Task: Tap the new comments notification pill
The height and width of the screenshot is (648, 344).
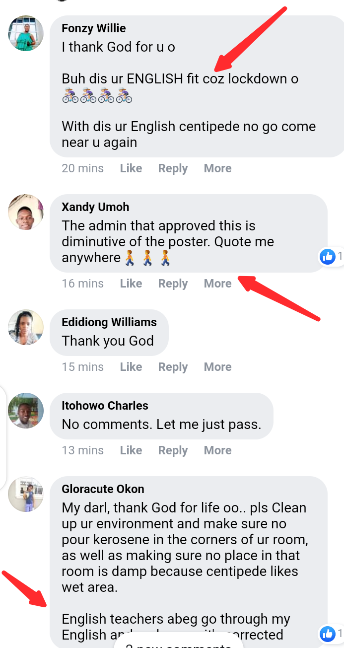Action: point(179,644)
